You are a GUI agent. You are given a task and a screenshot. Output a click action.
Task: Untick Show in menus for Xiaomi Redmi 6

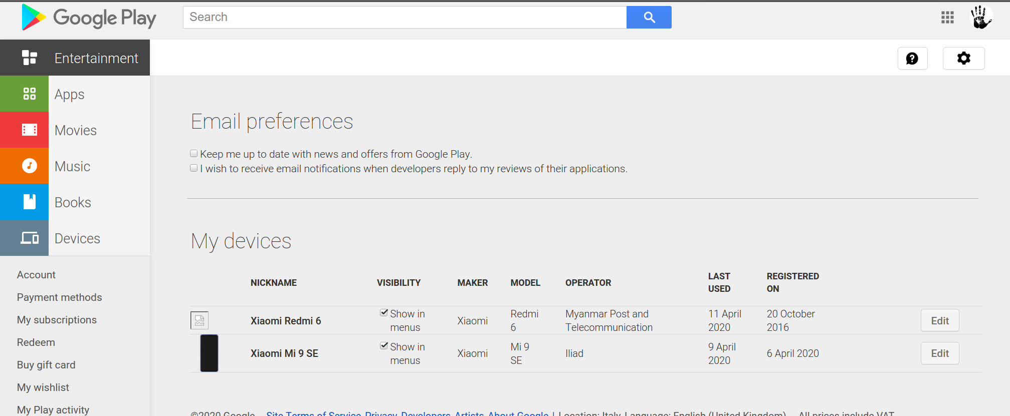384,313
